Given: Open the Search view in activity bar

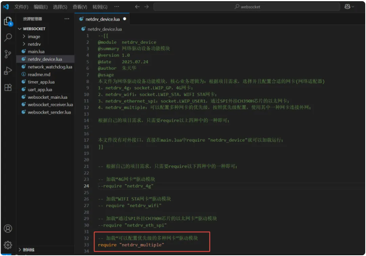Looking at the screenshot, I should point(8,37).
